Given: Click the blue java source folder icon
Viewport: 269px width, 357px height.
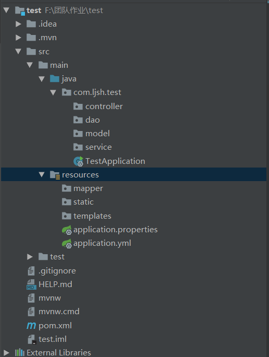Looking at the screenshot, I should pos(55,78).
